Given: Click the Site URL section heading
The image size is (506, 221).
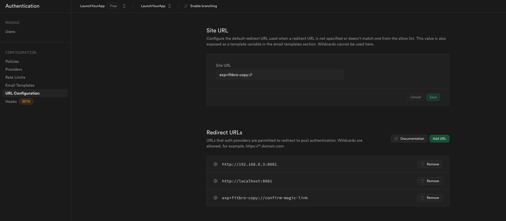Looking at the screenshot, I should pyautogui.click(x=217, y=30).
